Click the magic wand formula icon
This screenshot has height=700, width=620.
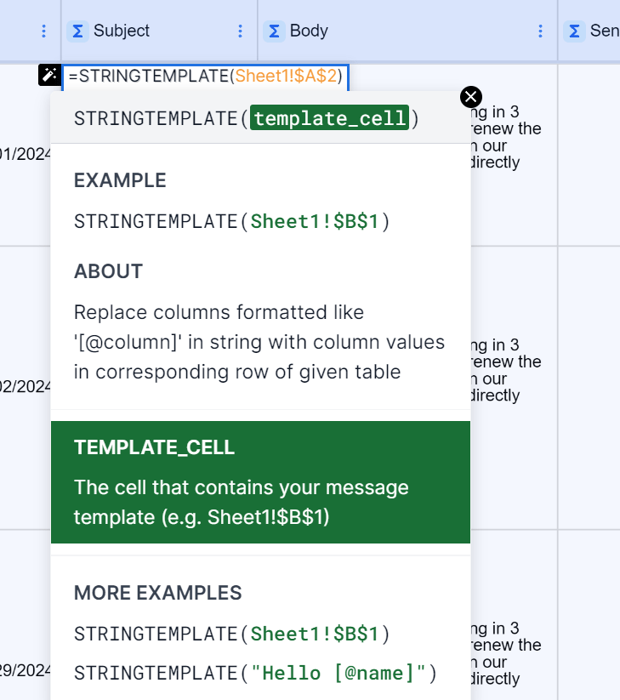49,75
